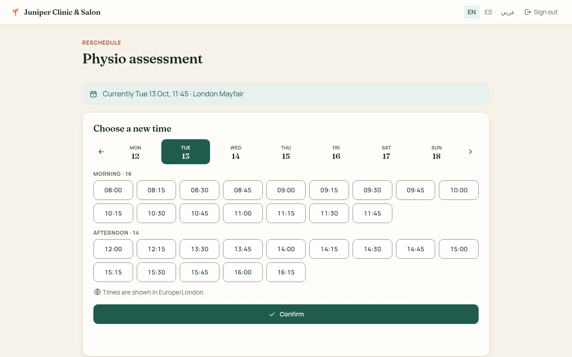Select the 16:15 time slot
The image size is (572, 357).
pos(286,272)
